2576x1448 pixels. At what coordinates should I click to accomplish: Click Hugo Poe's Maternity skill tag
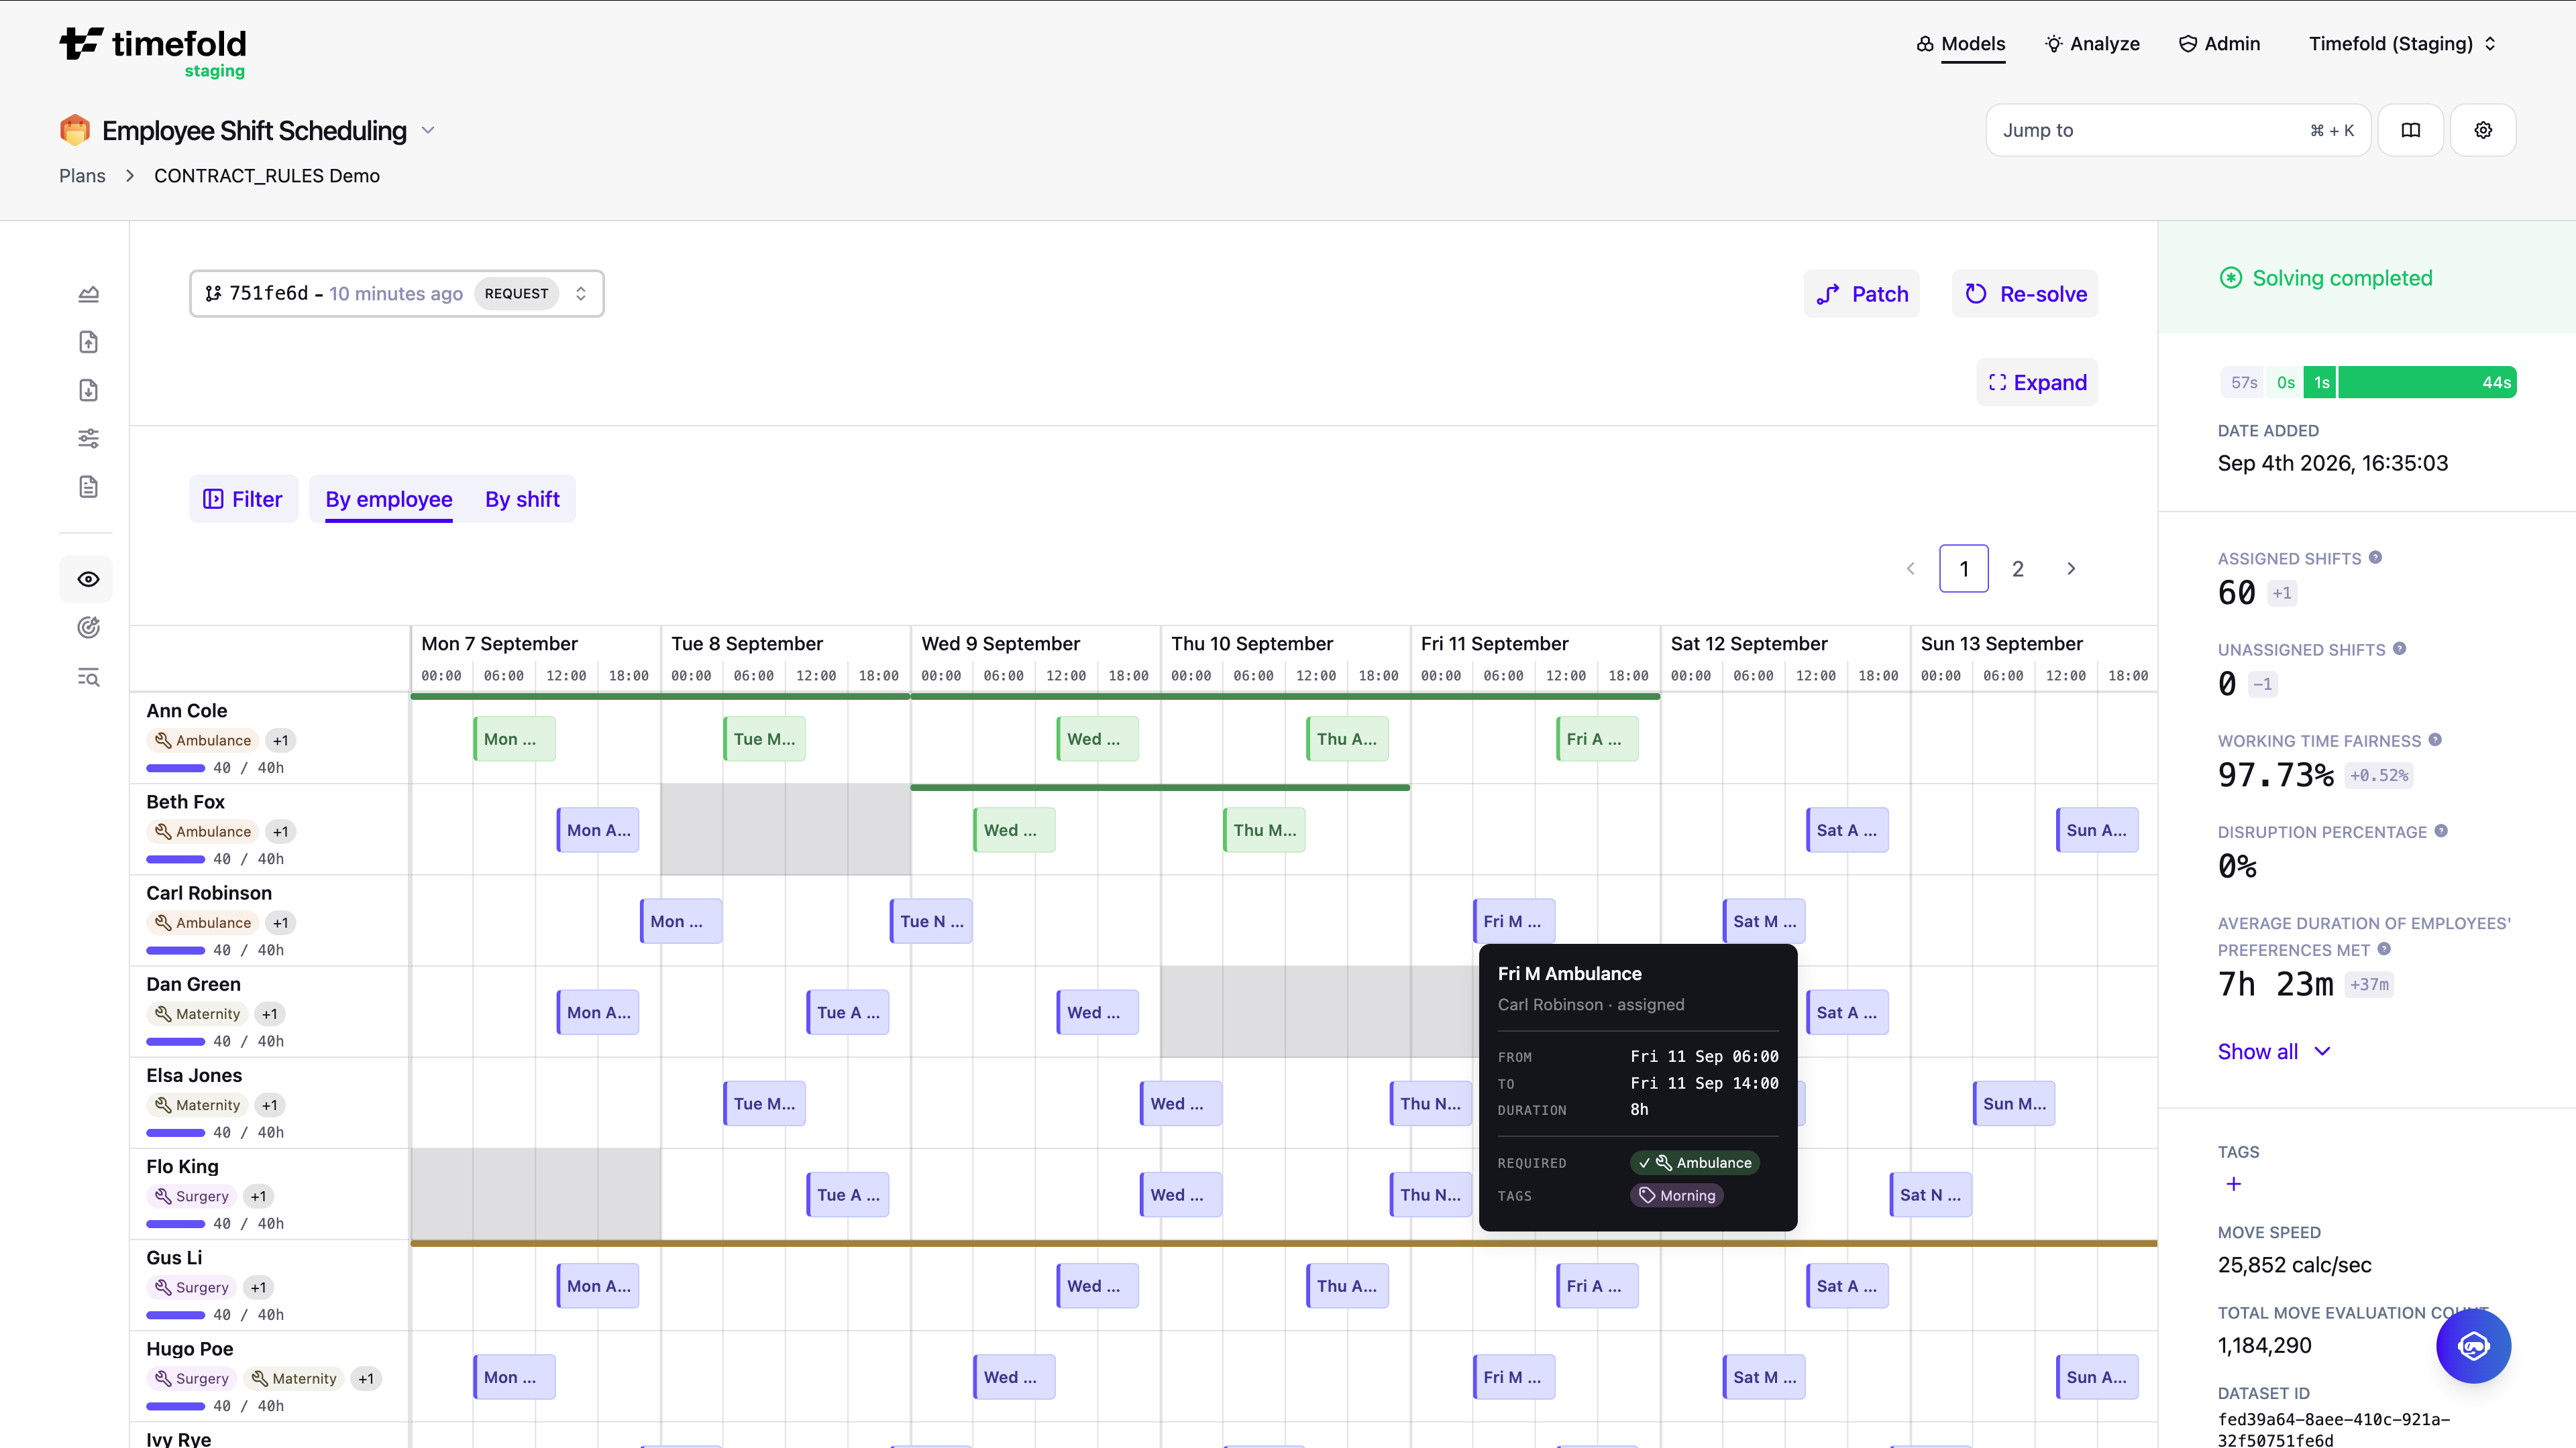pos(294,1378)
